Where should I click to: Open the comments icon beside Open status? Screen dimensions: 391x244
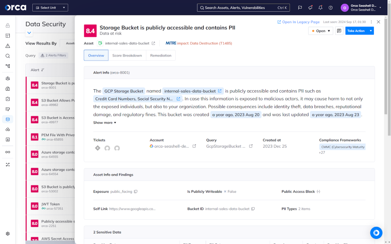click(x=339, y=31)
